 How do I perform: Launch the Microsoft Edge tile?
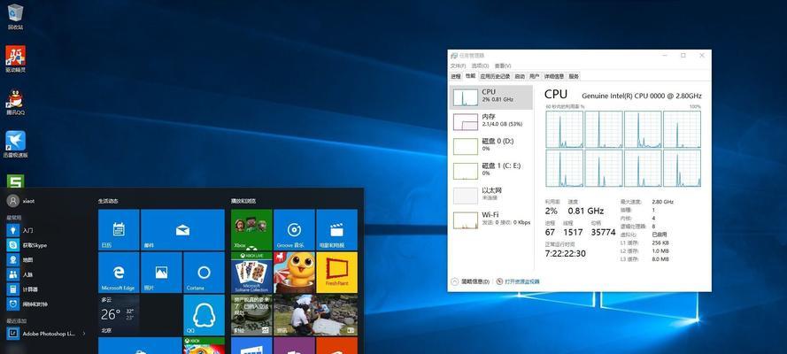(119, 273)
